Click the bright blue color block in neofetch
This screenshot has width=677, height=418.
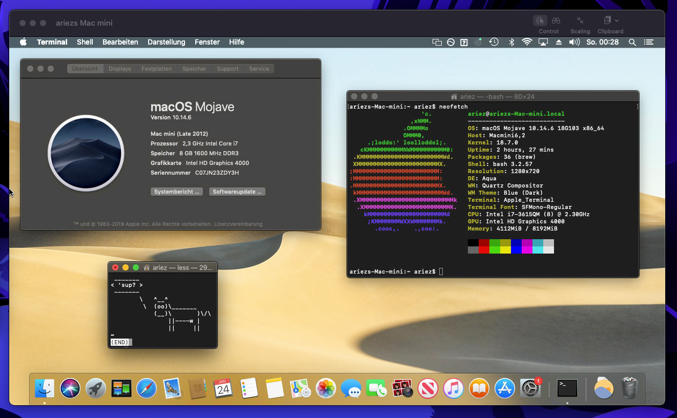(x=516, y=250)
